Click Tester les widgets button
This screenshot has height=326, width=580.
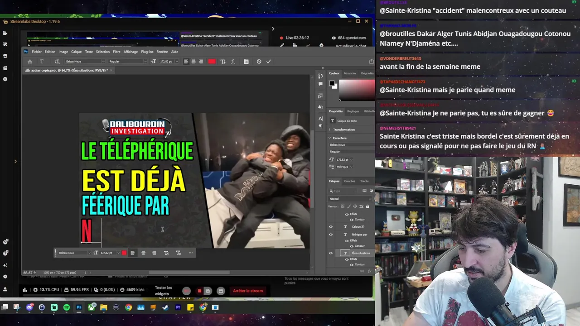coord(164,291)
